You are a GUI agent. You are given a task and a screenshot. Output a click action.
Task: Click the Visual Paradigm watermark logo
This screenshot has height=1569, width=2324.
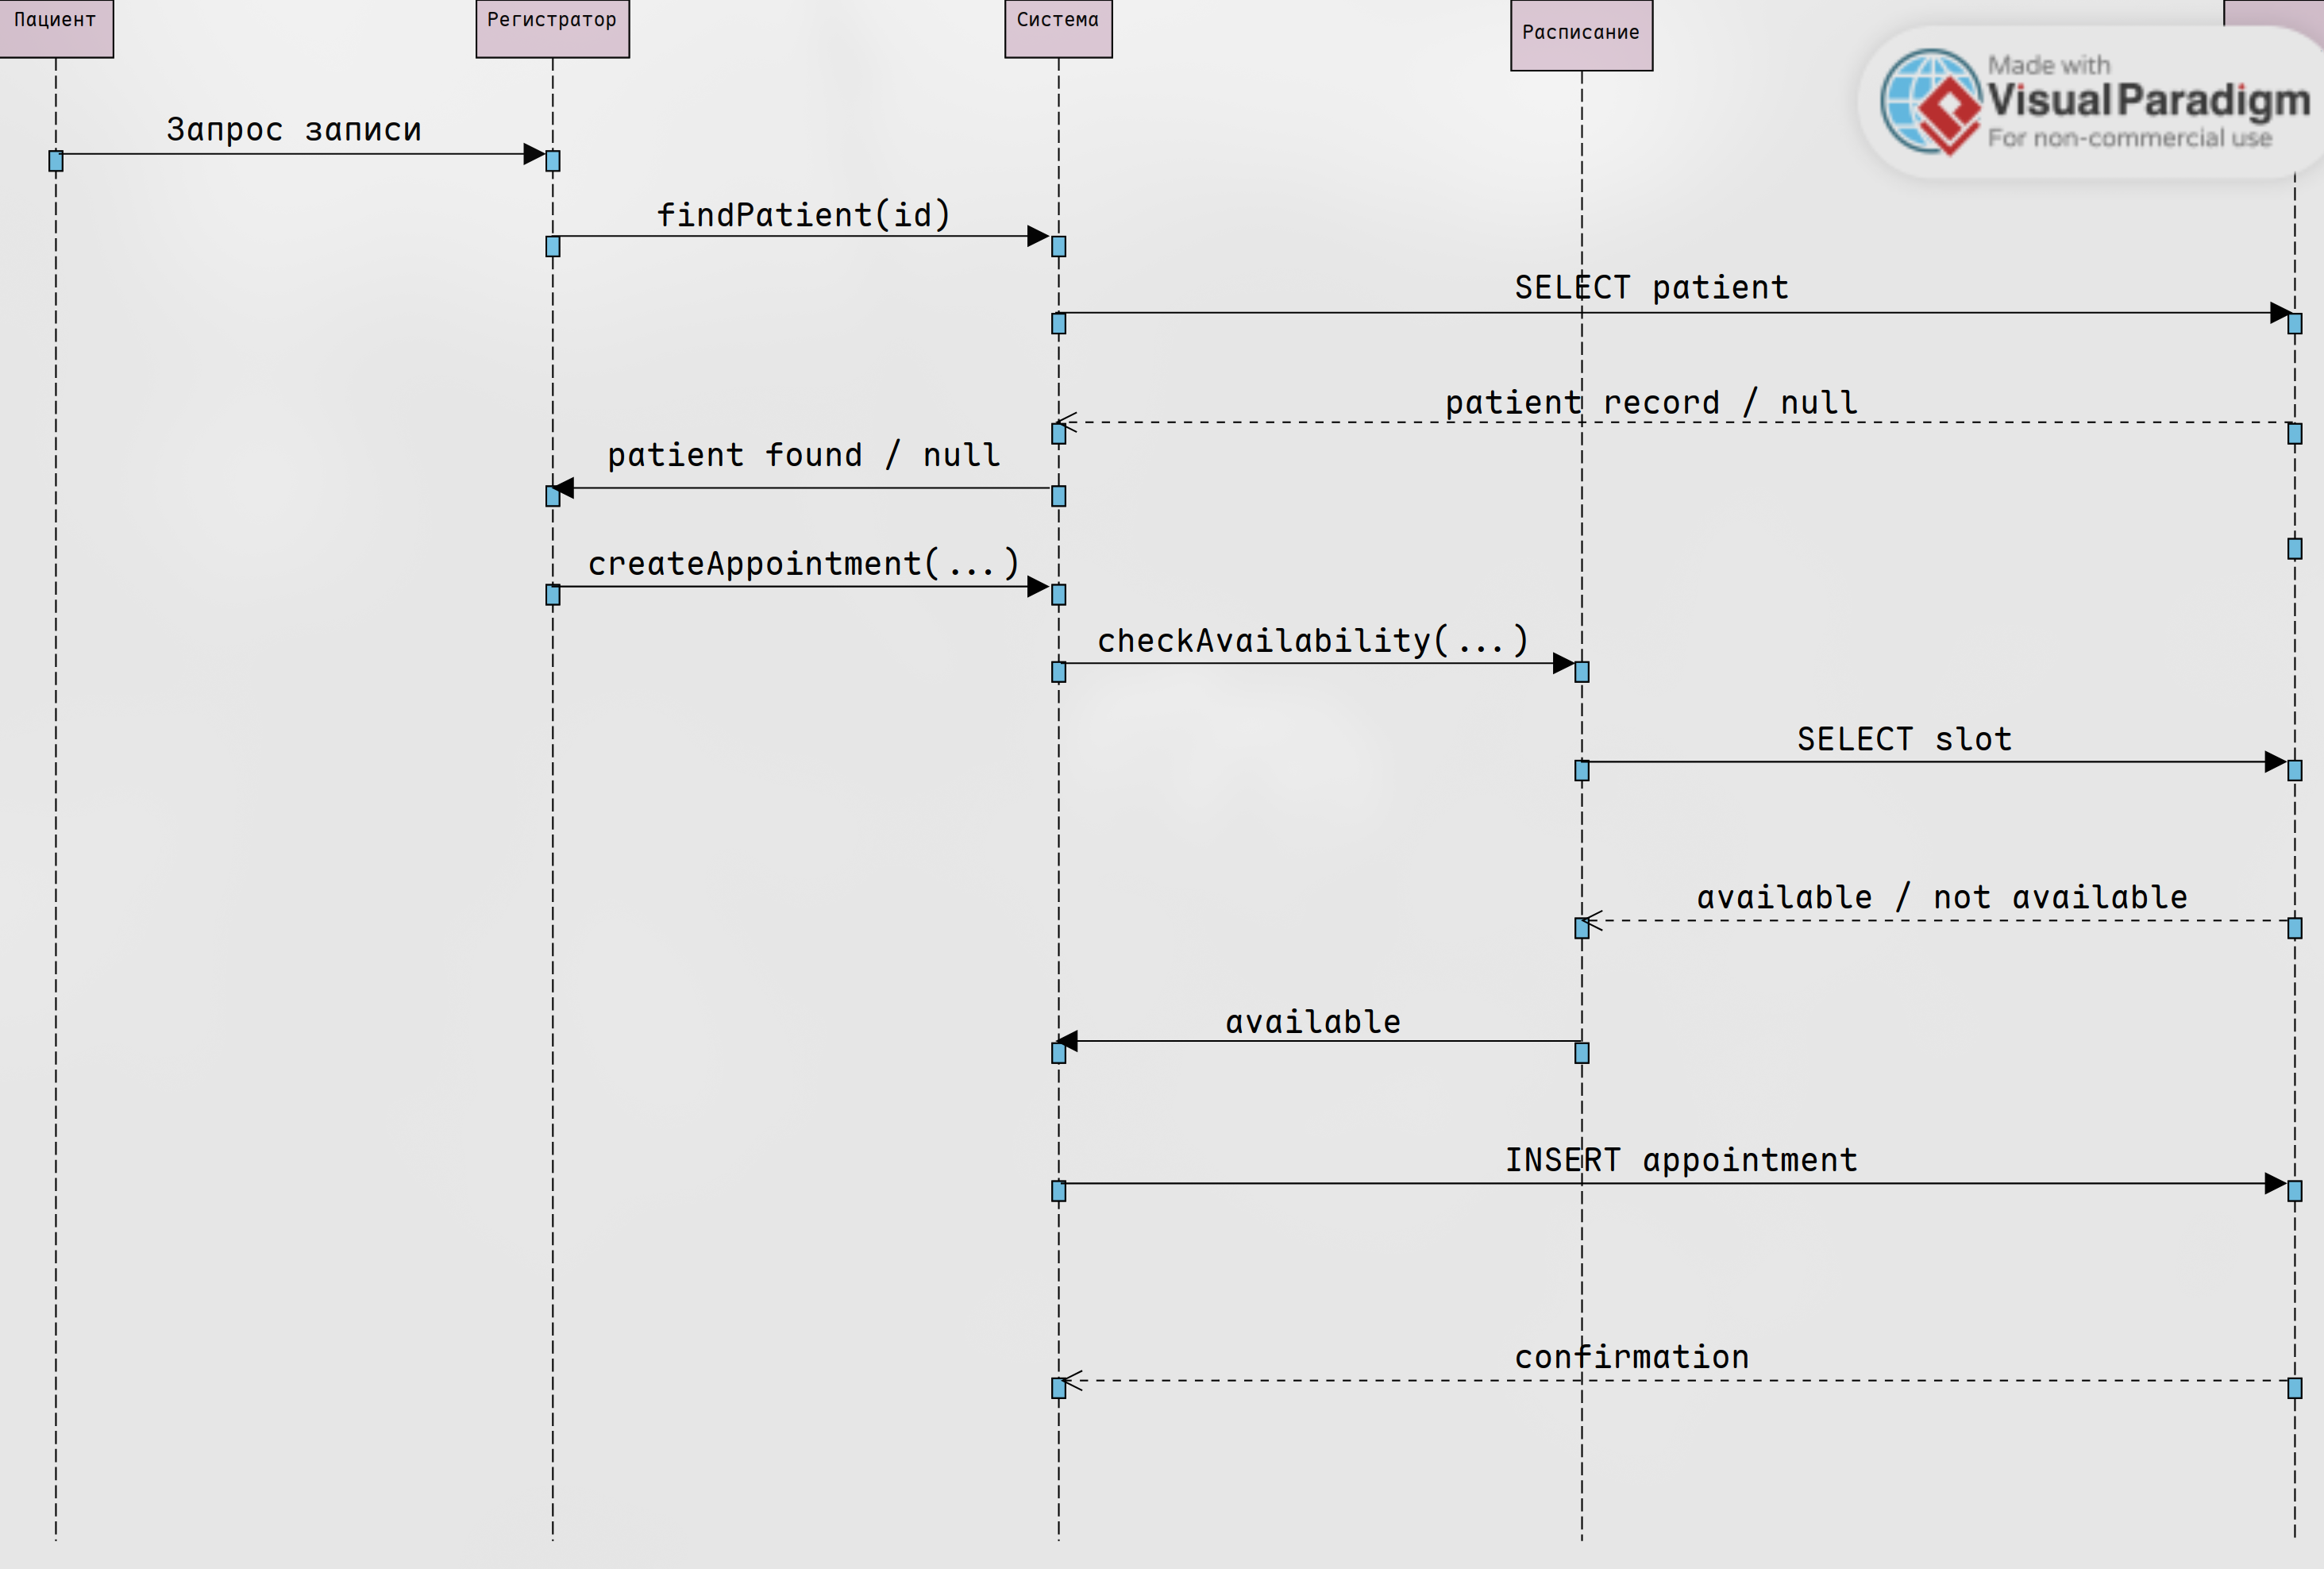pyautogui.click(x=1929, y=101)
